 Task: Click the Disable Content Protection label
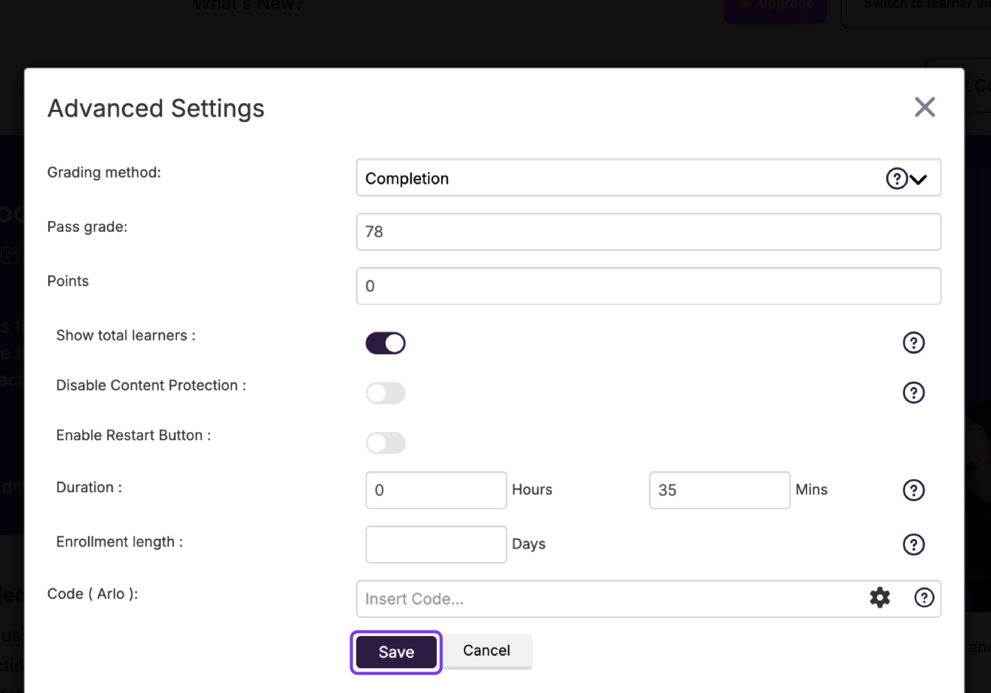pos(151,385)
